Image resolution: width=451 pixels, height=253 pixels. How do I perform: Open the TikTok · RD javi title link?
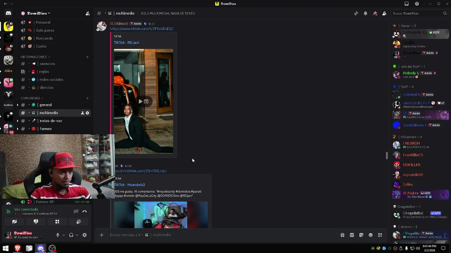126,43
